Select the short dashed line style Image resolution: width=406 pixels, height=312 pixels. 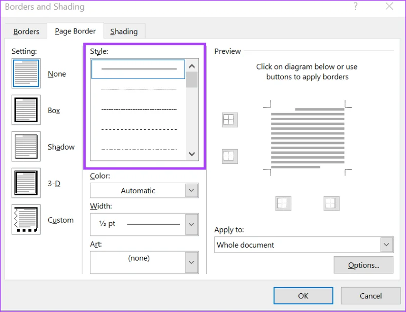point(139,109)
